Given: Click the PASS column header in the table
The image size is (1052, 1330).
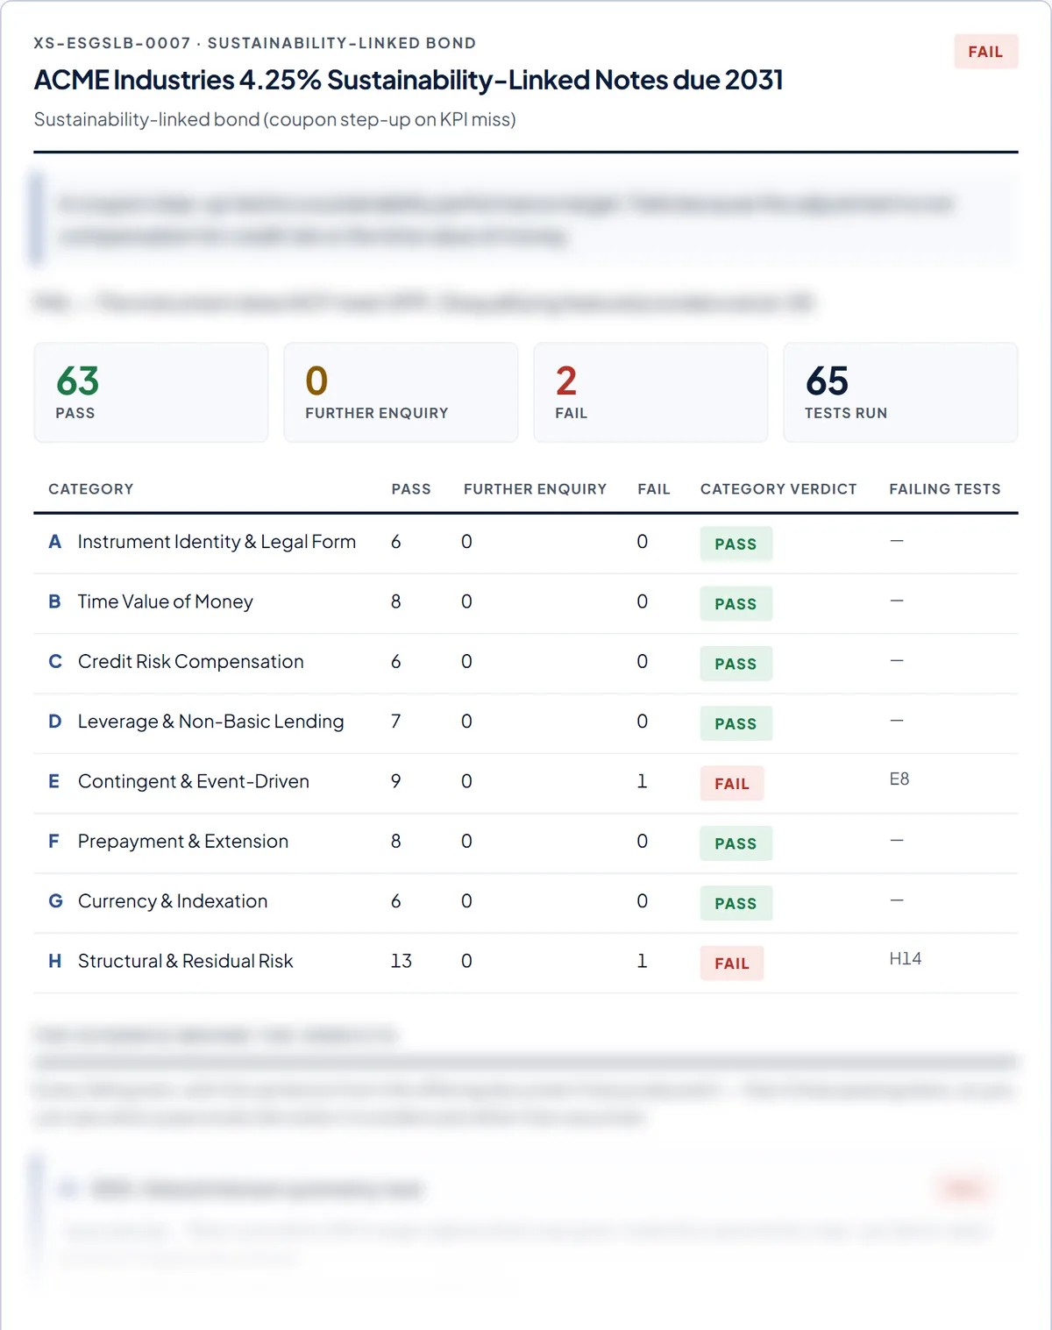Looking at the screenshot, I should (411, 489).
